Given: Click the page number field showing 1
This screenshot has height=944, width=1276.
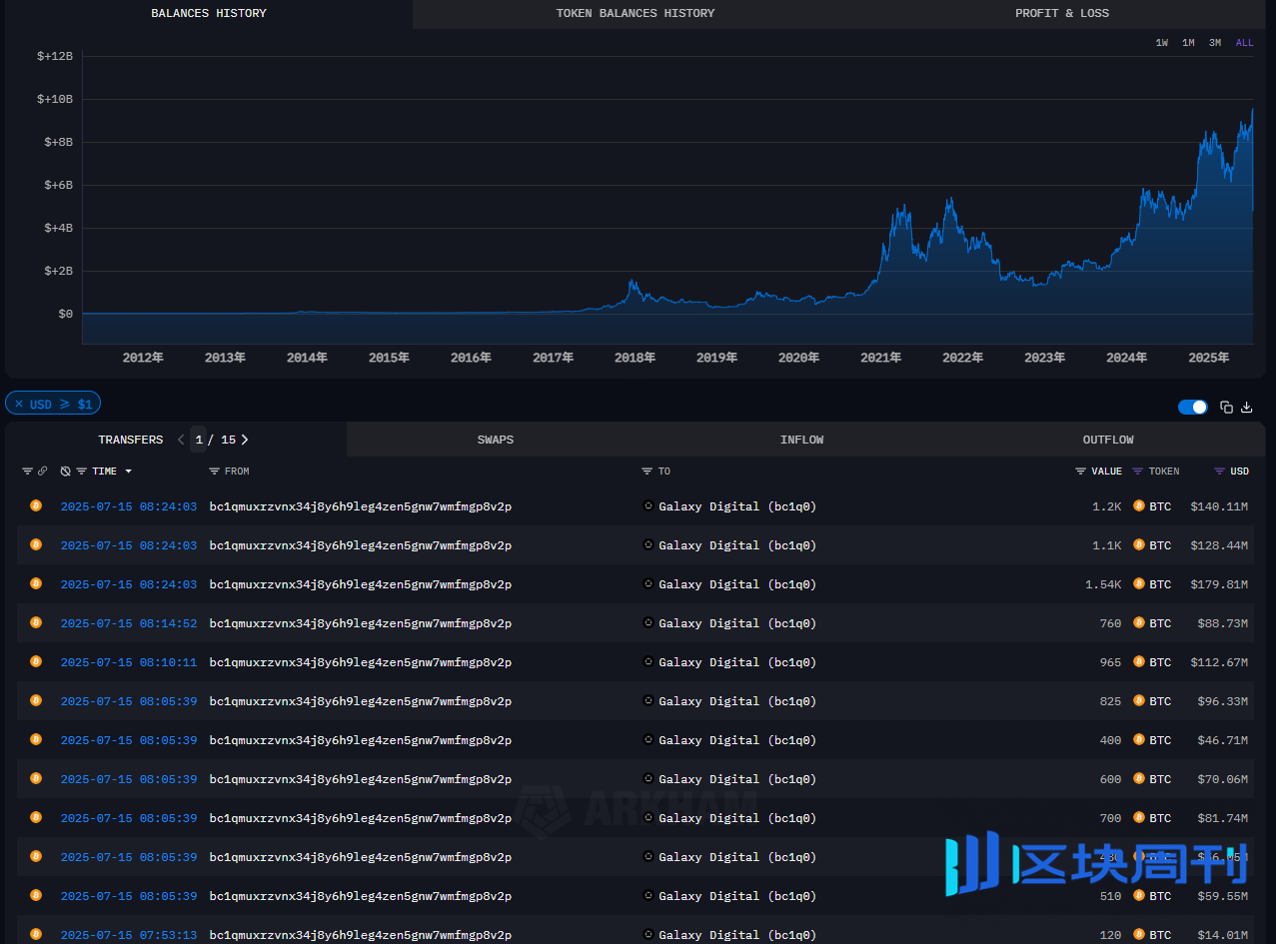Looking at the screenshot, I should 199,440.
